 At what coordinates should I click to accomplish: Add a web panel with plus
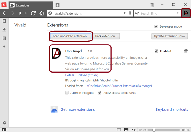click(x=4, y=46)
